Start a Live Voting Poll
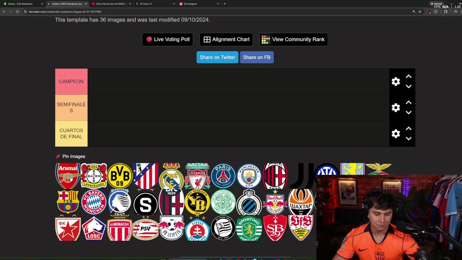462x260 pixels. [168, 39]
